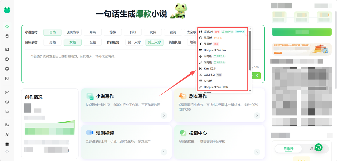Select the 言情 genre chip
The image size is (337, 161).
coord(52,32)
